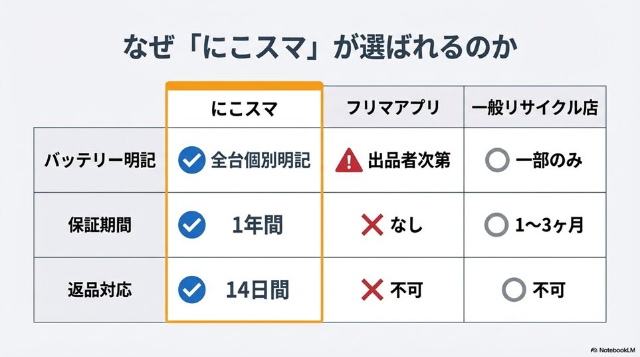Click the gray circle beside 一部のみ
Viewport: 640px width, 357px height.
[x=497, y=160]
